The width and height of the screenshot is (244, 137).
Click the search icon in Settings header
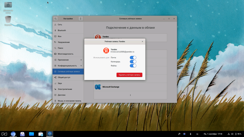56,19
